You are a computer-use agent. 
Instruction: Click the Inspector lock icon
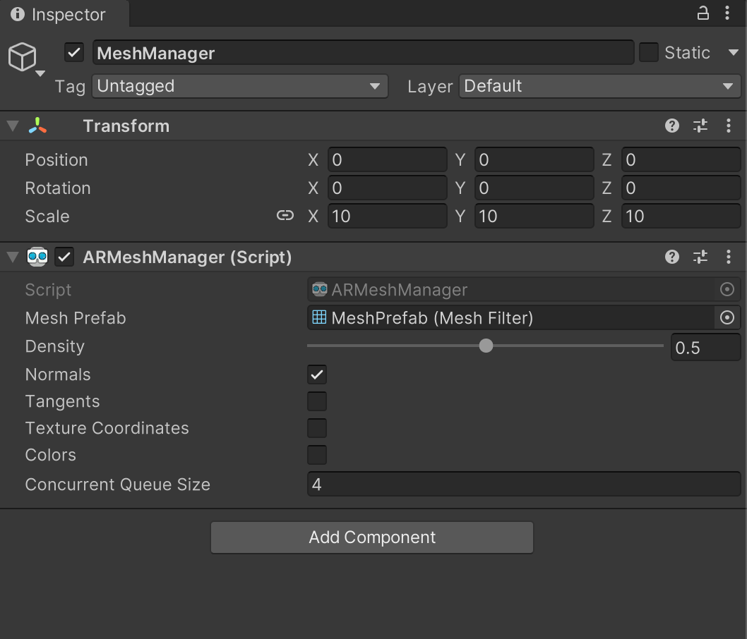click(x=703, y=13)
